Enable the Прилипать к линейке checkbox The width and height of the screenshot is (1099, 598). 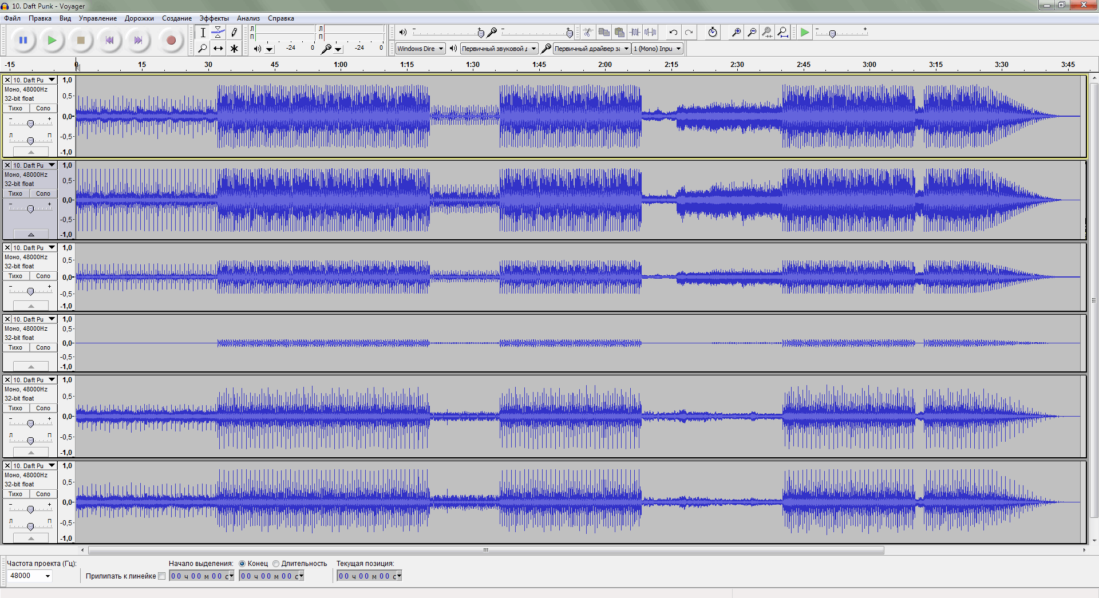click(x=161, y=576)
